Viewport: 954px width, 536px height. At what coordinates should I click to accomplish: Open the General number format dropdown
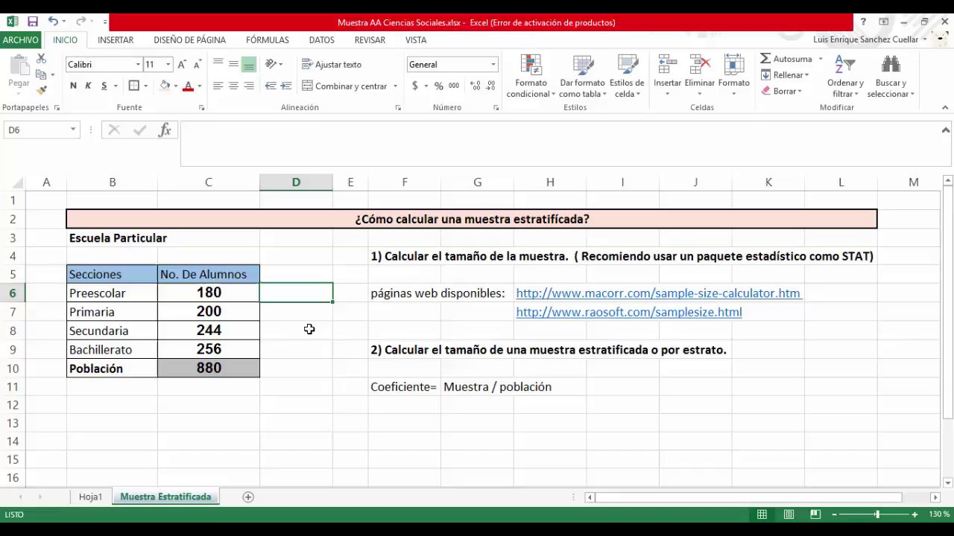tap(493, 65)
